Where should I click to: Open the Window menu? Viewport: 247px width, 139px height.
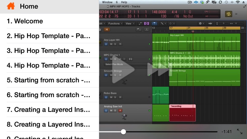[107, 2]
